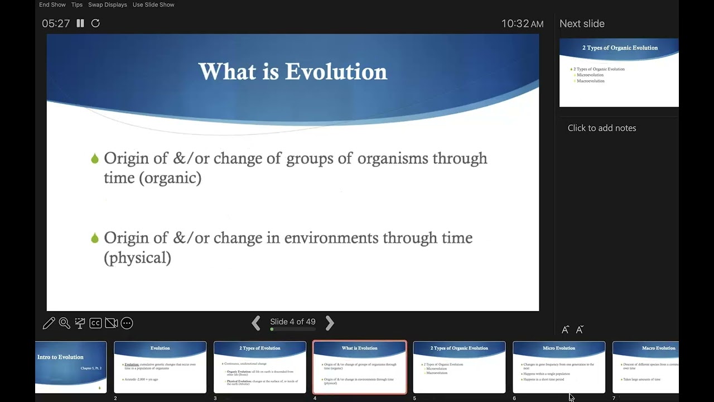Pause the presentation timer
714x402 pixels.
pos(80,23)
